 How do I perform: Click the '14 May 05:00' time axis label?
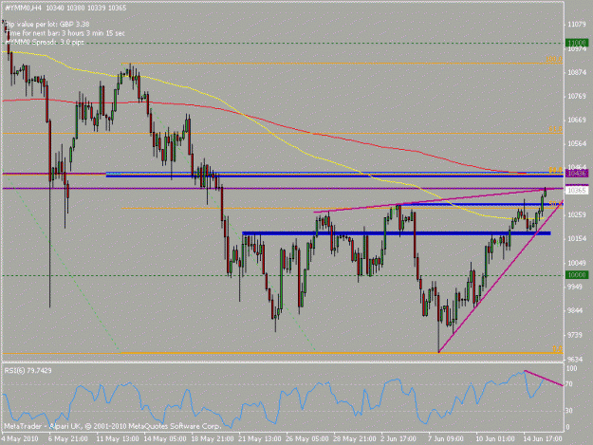(165, 438)
